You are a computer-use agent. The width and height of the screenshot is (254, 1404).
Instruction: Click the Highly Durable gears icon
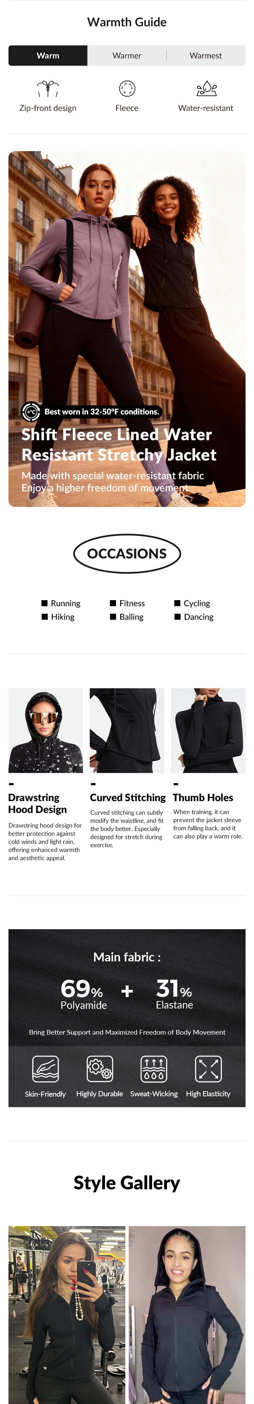coord(100,1069)
